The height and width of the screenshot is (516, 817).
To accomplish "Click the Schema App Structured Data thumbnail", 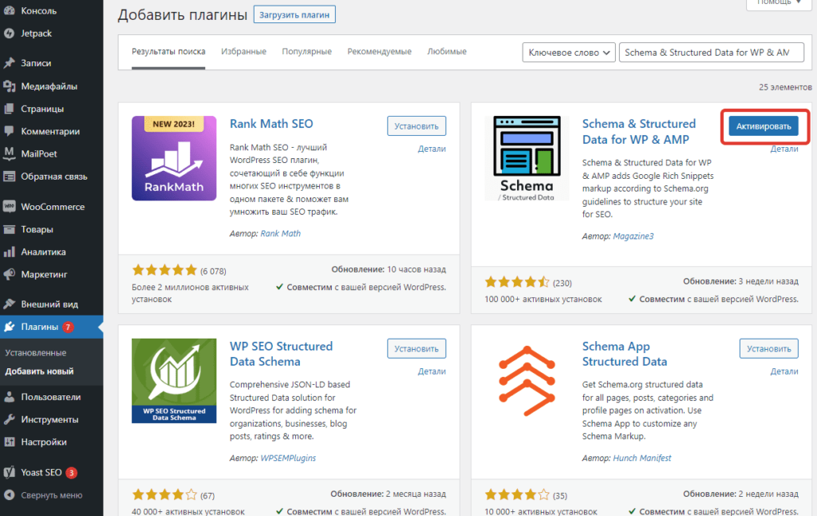I will click(x=527, y=381).
